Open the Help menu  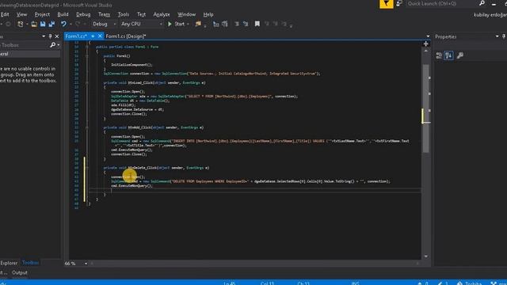pyautogui.click(x=208, y=14)
